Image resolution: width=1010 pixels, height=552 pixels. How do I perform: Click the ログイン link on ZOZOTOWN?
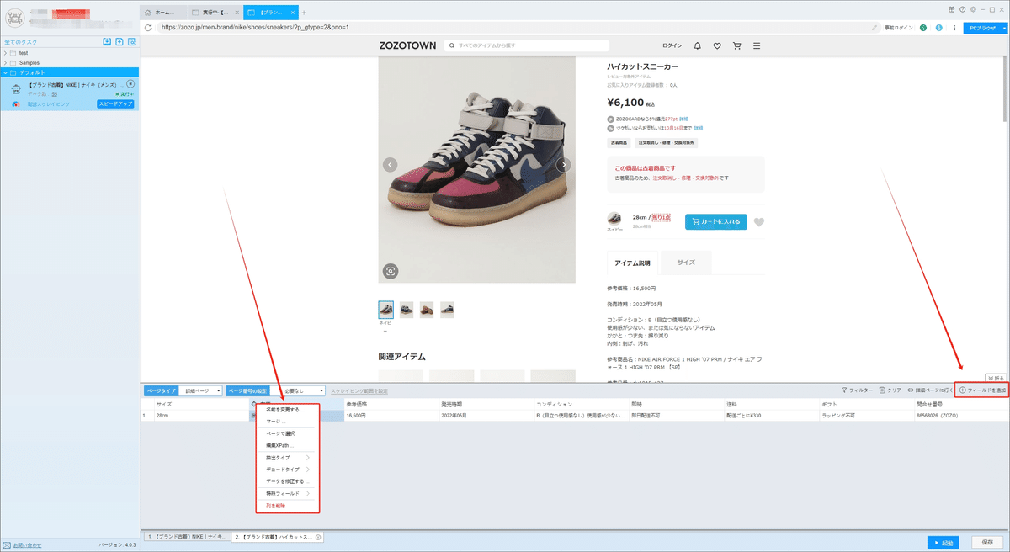click(672, 45)
